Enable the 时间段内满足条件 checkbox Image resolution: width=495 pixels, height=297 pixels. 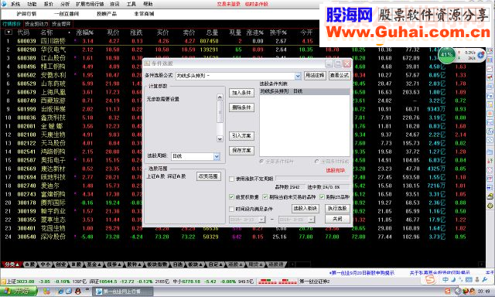coord(232,209)
